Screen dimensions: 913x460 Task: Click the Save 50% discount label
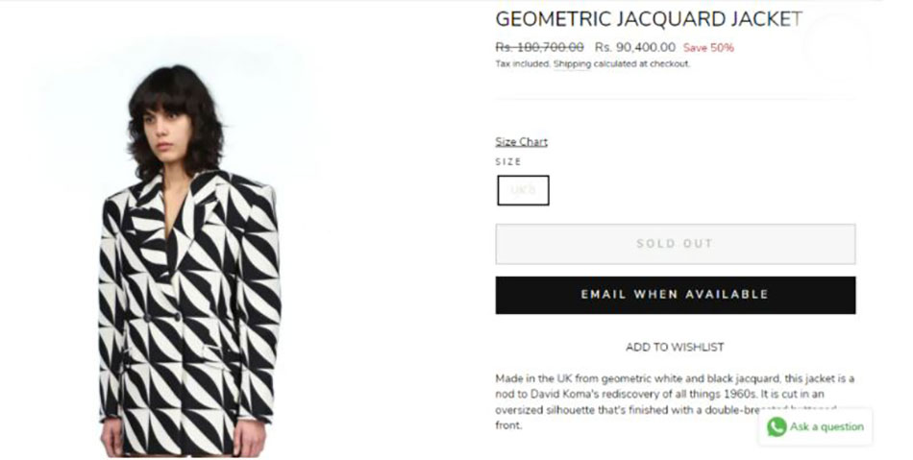click(708, 48)
